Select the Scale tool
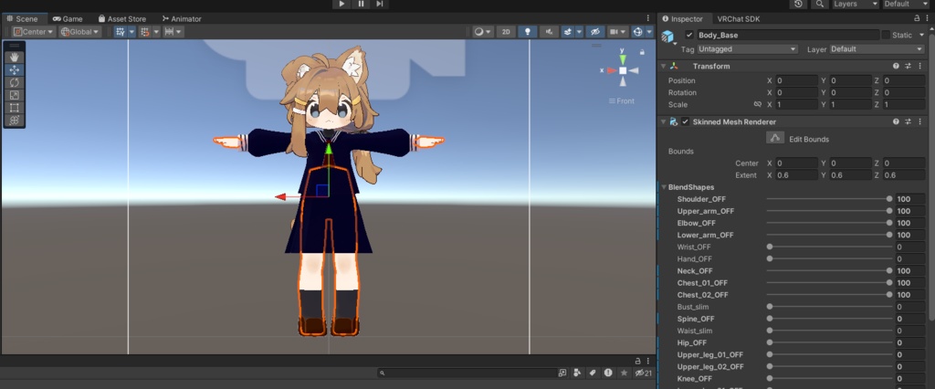The width and height of the screenshot is (935, 389). [15, 95]
